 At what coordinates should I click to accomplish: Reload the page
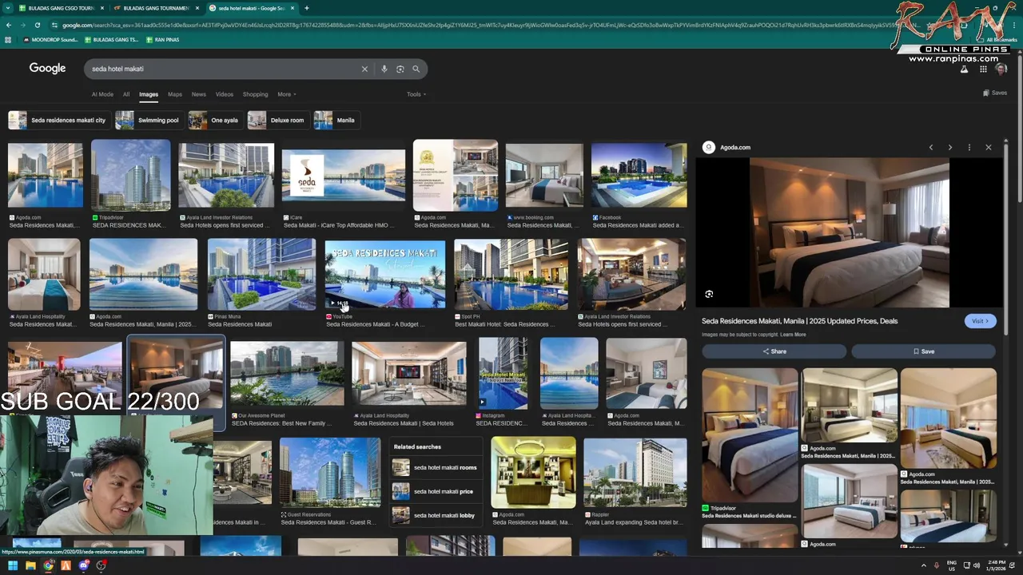click(37, 25)
